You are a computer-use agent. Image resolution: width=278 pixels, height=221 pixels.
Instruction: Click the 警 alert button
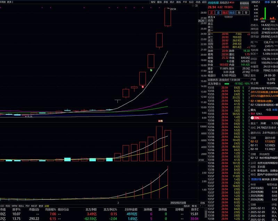coord(246,13)
